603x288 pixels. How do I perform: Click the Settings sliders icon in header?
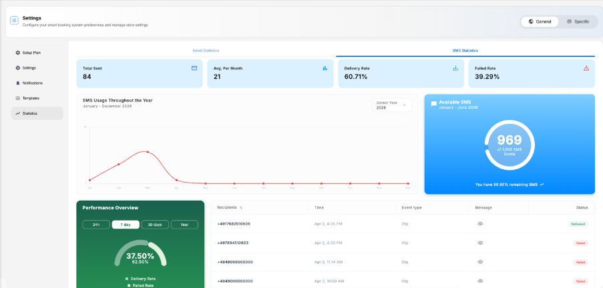(x=14, y=21)
